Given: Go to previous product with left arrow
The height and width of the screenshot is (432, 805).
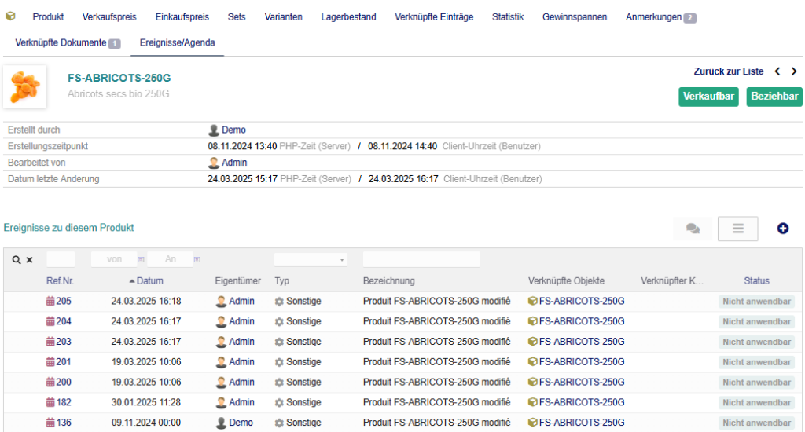Looking at the screenshot, I should tap(777, 71).
